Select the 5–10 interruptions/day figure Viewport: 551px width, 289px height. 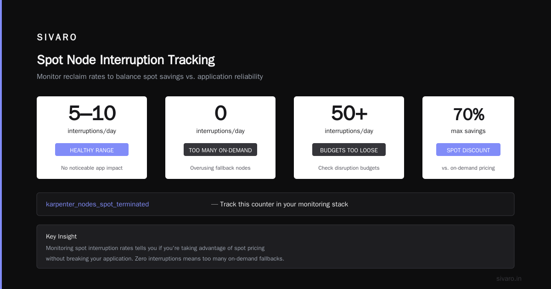click(x=92, y=113)
